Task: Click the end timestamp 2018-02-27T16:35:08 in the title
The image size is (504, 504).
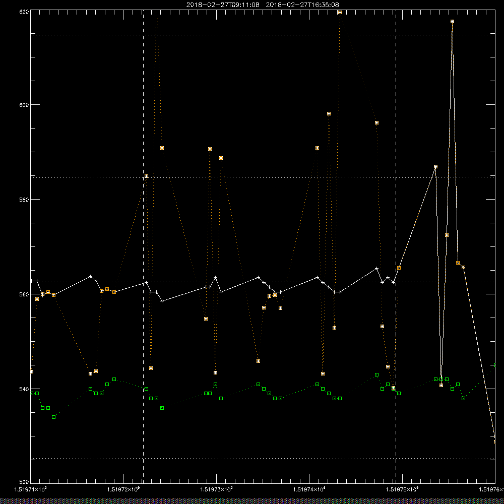Action: click(x=302, y=5)
